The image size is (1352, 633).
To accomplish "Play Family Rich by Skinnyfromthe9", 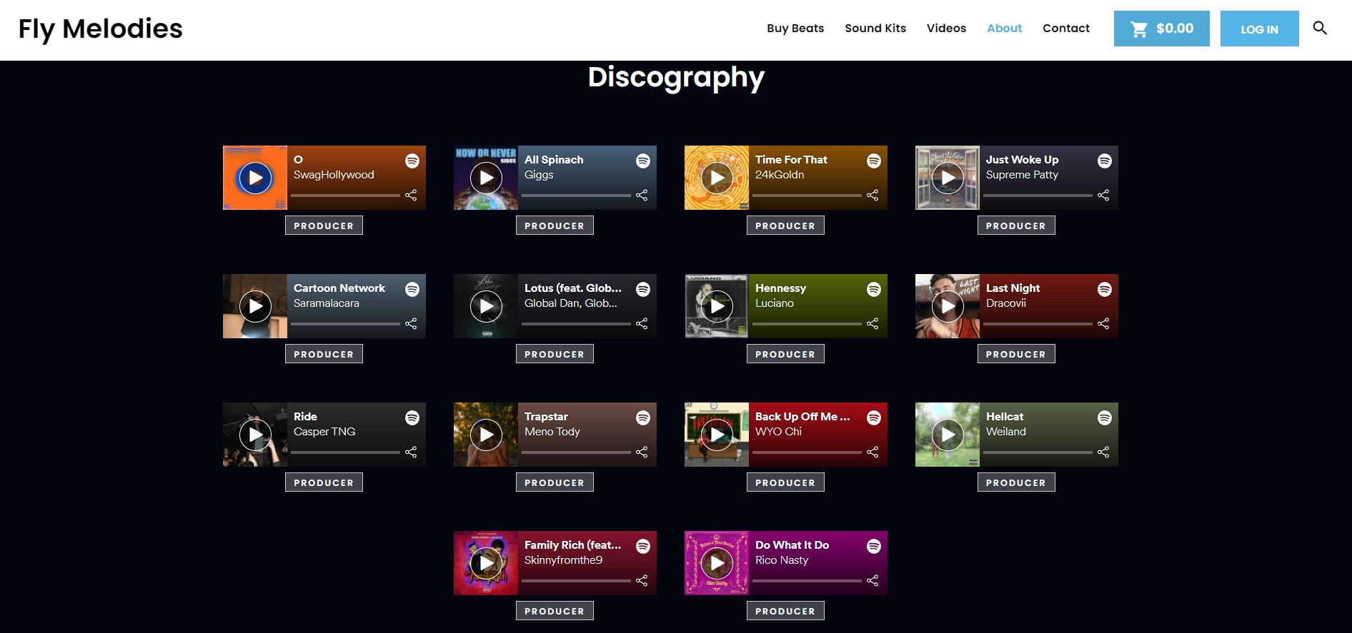I will click(x=486, y=563).
